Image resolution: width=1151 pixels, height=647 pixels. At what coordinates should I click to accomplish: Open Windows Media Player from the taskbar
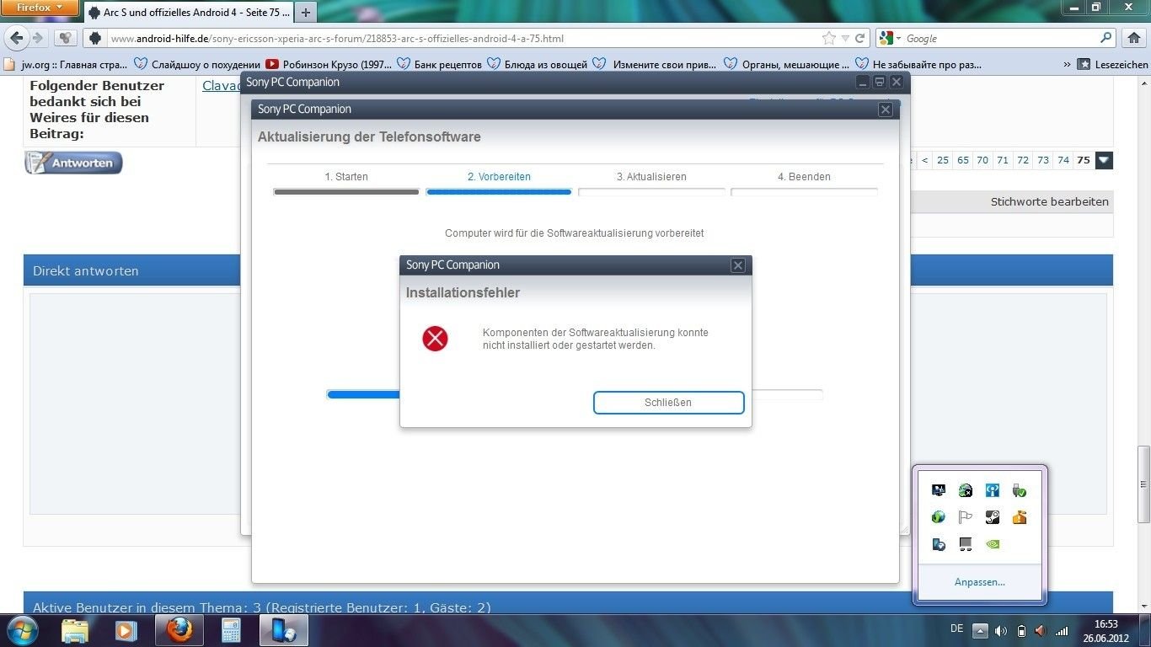pyautogui.click(x=126, y=630)
